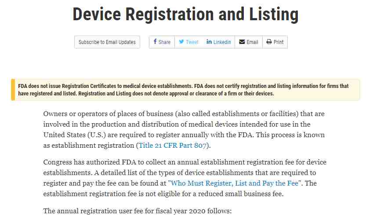Hit the Print label text

click(279, 42)
